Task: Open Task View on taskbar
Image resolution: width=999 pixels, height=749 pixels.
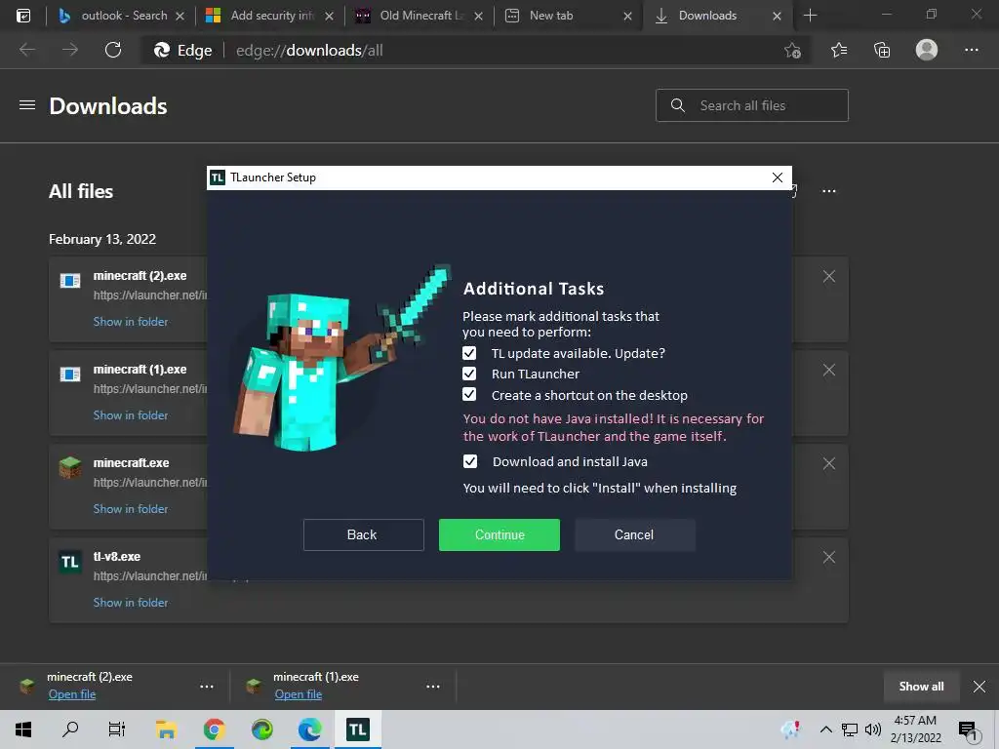Action: (117, 729)
